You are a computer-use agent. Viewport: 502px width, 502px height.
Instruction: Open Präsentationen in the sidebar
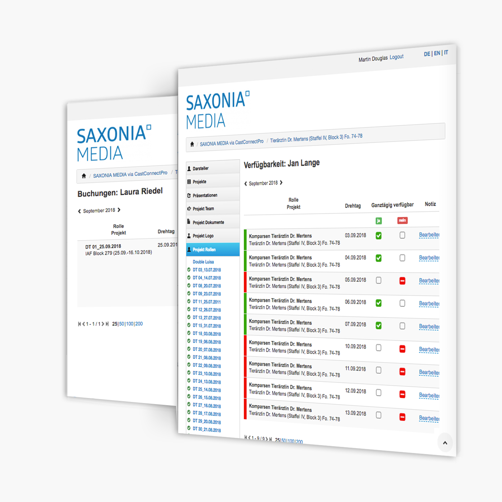pyautogui.click(x=205, y=195)
